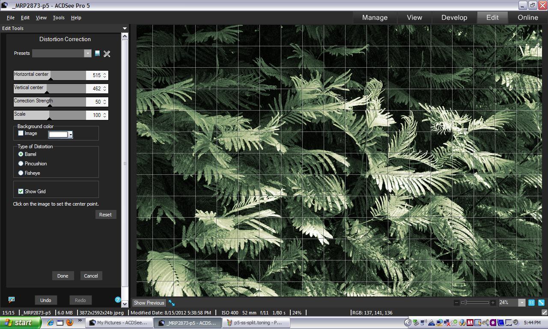Open the Presets dropdown
548x329 pixels.
88,53
